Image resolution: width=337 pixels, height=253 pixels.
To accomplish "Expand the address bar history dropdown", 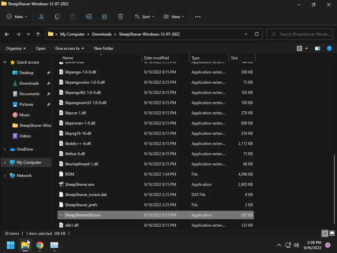I will pos(246,34).
